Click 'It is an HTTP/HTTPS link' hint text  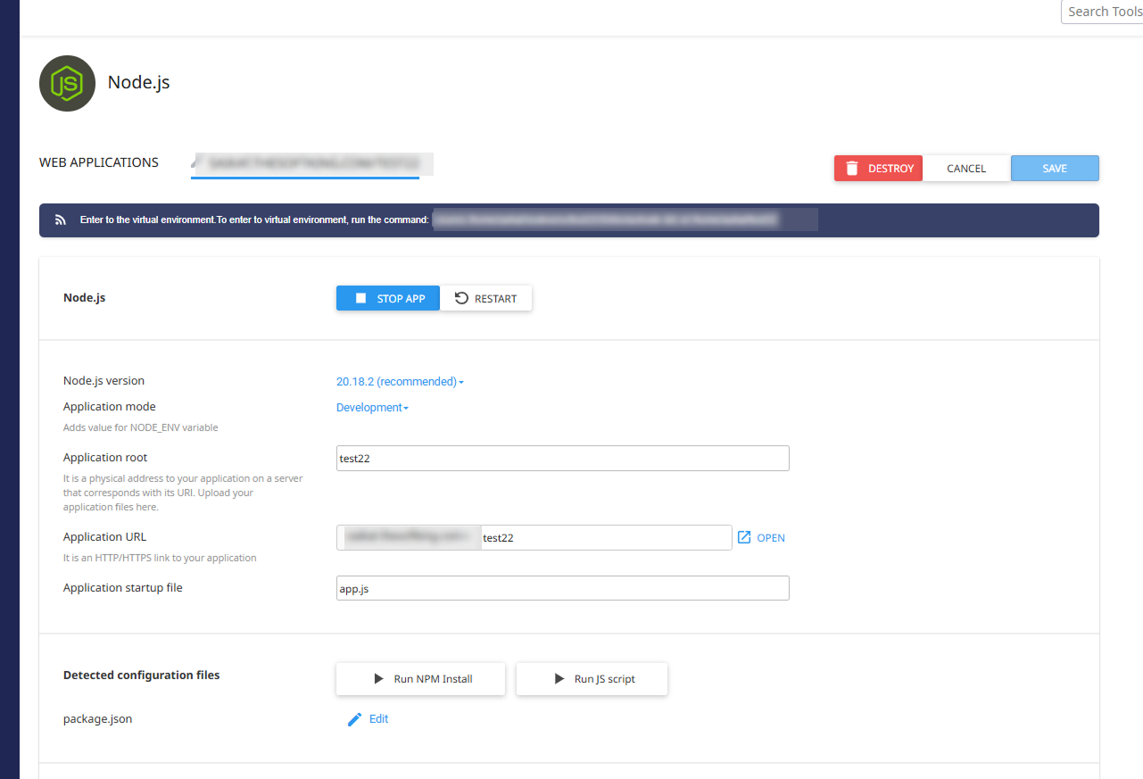pyautogui.click(x=160, y=558)
